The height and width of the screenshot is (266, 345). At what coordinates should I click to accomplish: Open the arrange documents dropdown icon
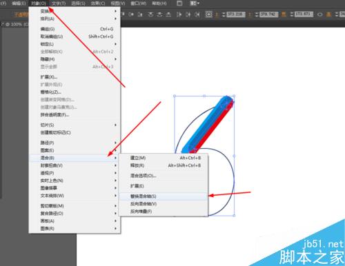[x=195, y=3]
